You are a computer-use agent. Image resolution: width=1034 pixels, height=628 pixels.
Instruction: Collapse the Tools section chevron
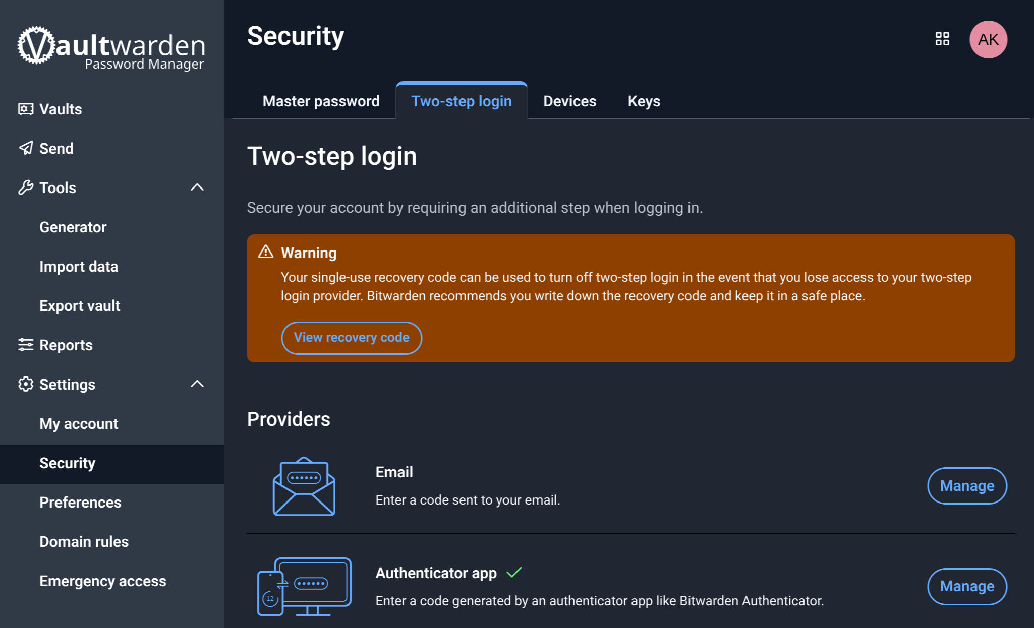[x=197, y=187]
